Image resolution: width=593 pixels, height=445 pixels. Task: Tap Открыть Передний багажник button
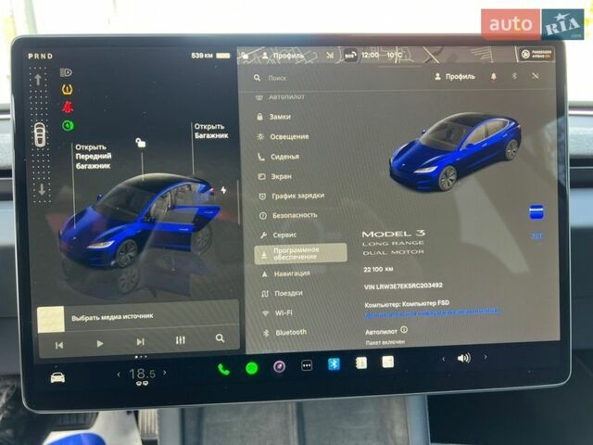[92, 157]
